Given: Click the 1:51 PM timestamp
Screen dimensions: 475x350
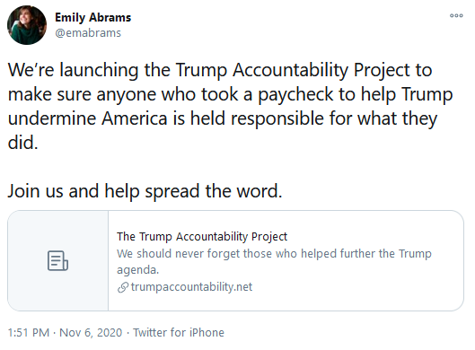Looking at the screenshot, I should (x=29, y=332).
